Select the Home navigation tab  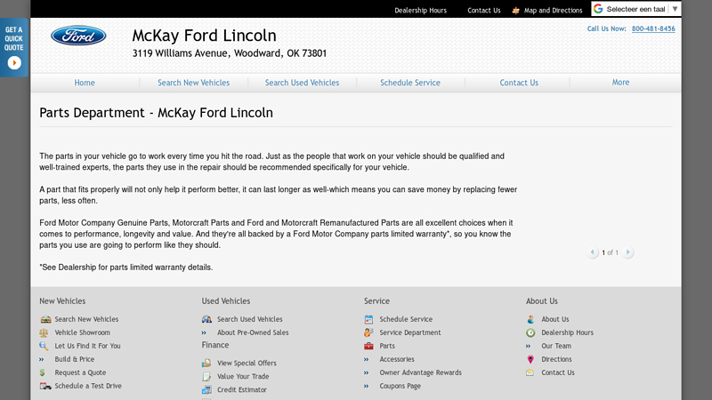click(x=85, y=83)
